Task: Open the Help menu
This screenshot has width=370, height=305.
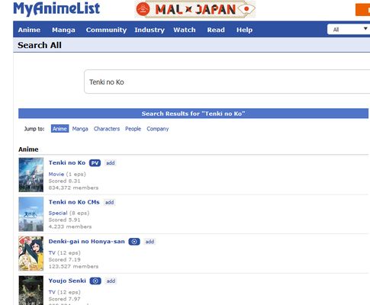Action: [244, 30]
